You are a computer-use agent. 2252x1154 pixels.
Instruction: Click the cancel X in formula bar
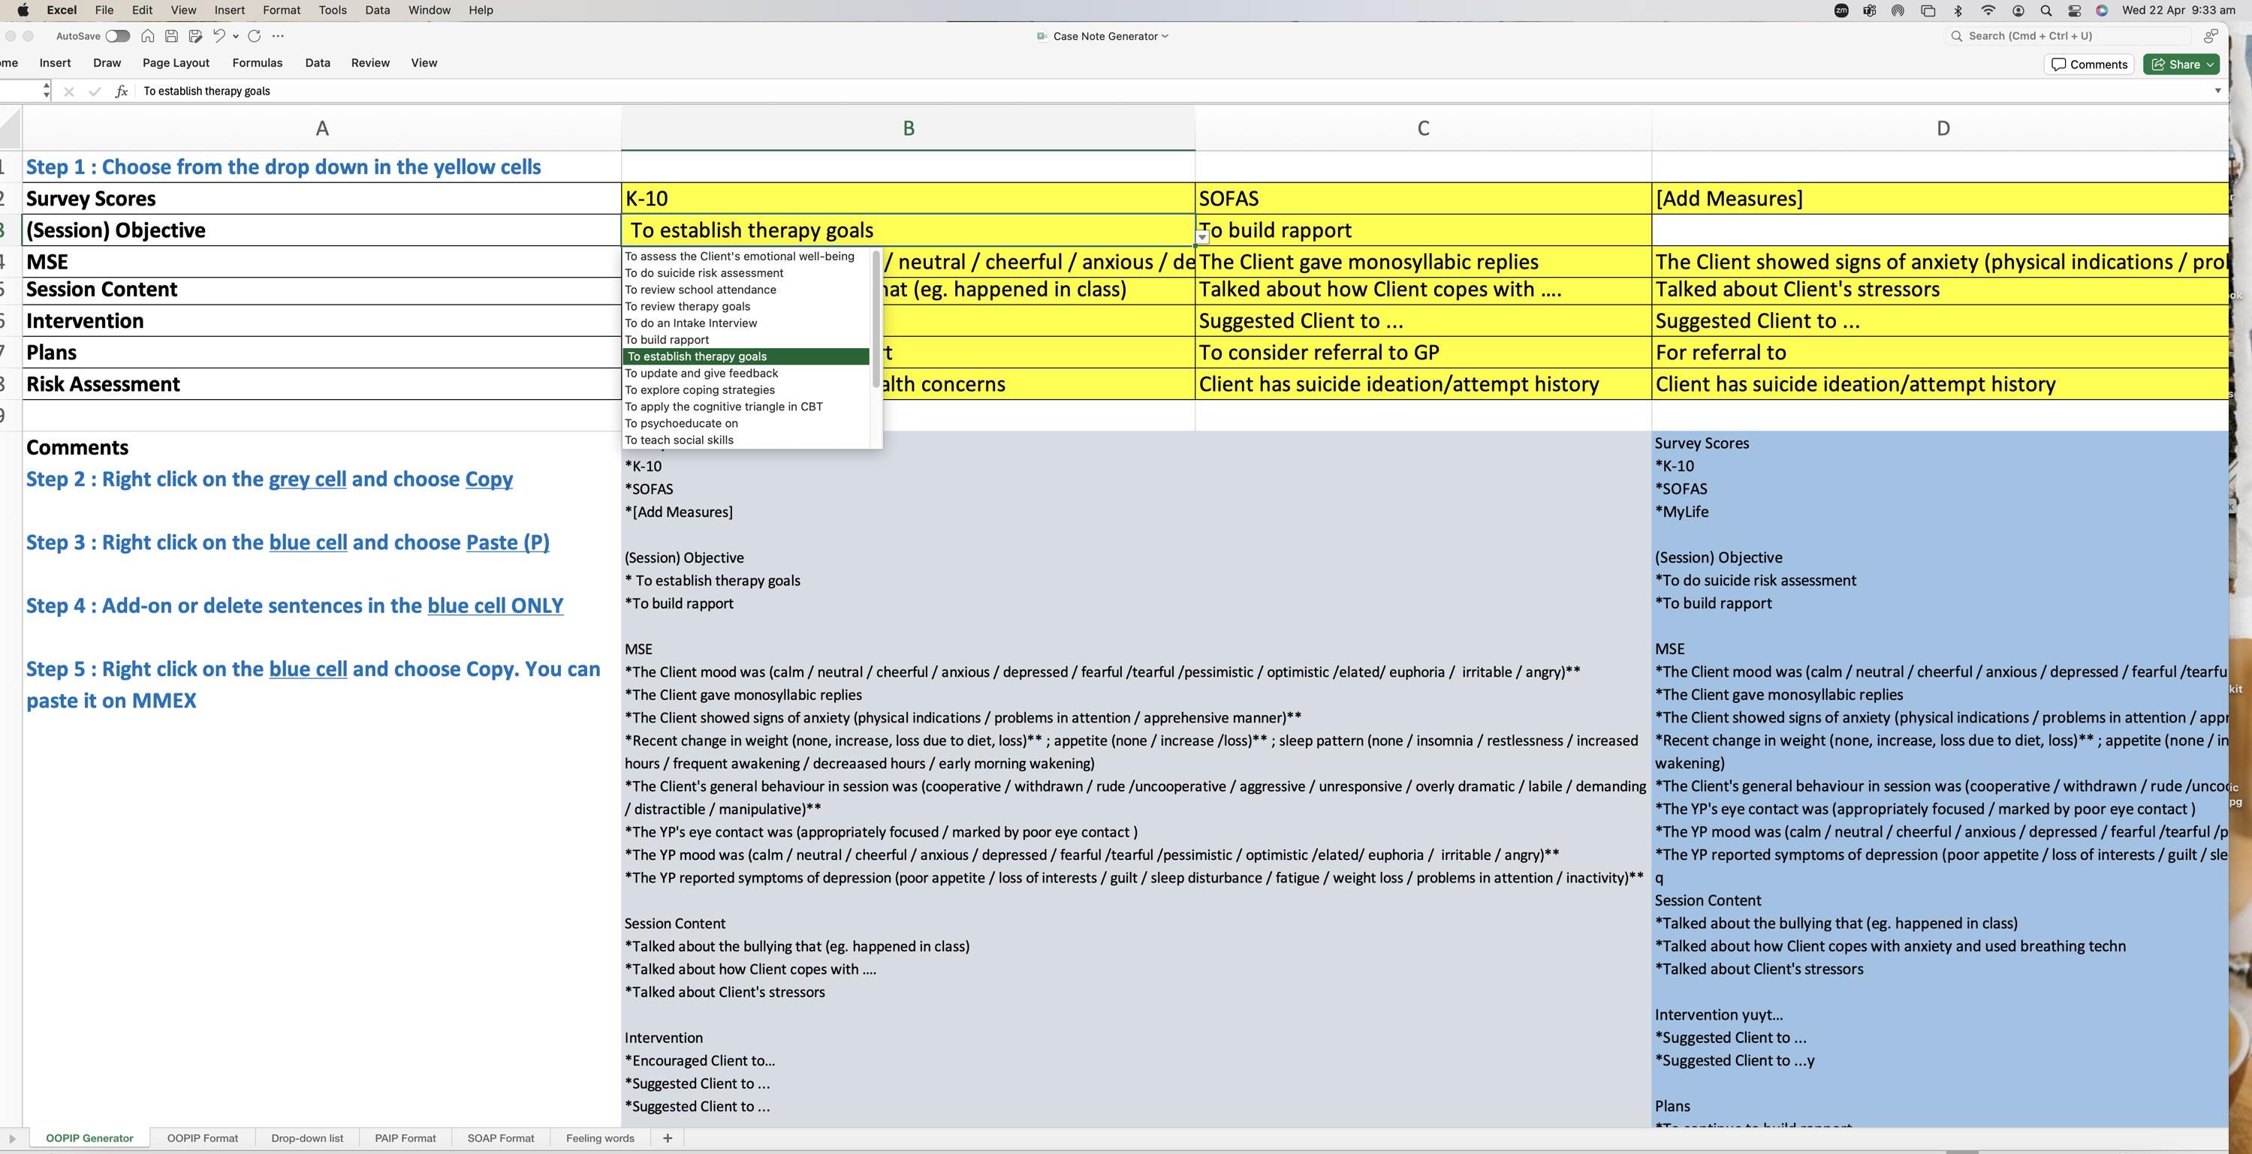tap(69, 91)
